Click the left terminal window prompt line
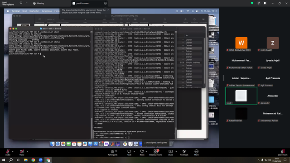Viewport: 290px width, 163px height. pos(25,54)
